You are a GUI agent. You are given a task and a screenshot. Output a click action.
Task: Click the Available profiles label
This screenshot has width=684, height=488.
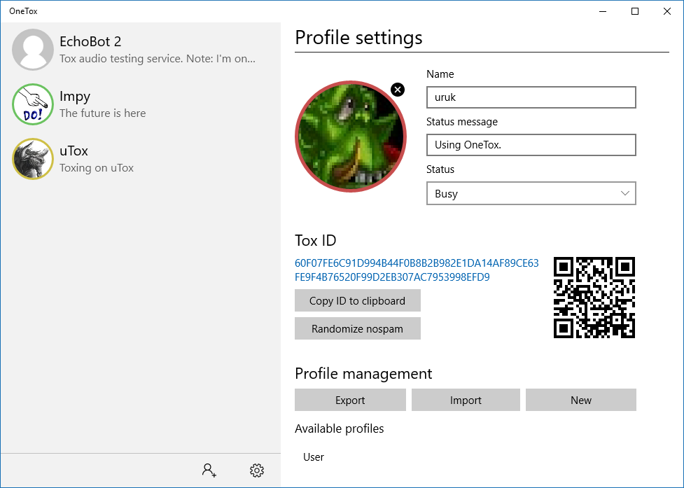tap(340, 428)
